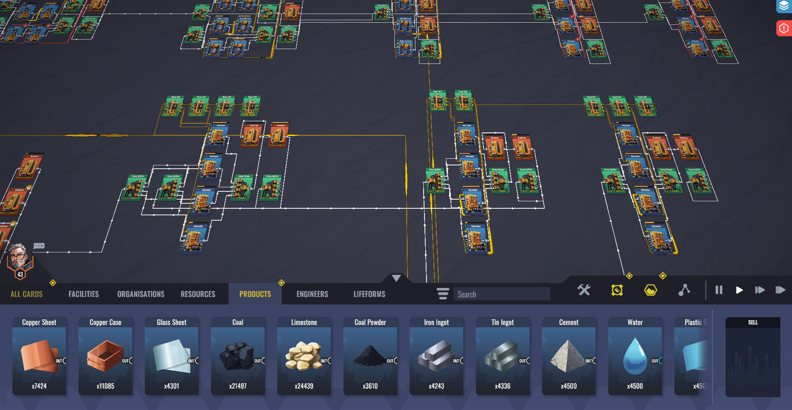Image resolution: width=792 pixels, height=410 pixels.
Task: Click into the Search field
Action: 501,294
